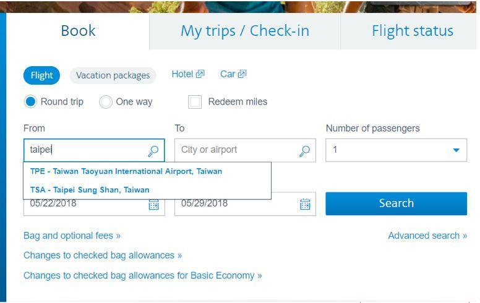480x303 pixels.
Task: Open the departure date calendar icon
Action: tap(153, 205)
